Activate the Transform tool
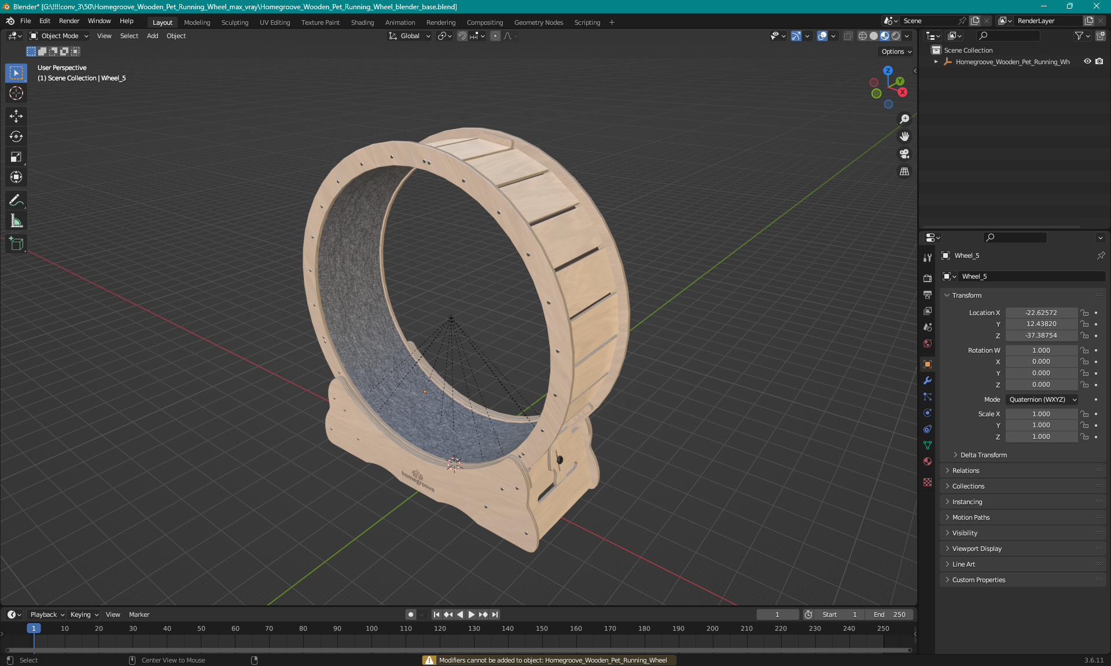This screenshot has width=1111, height=666. 16,177
